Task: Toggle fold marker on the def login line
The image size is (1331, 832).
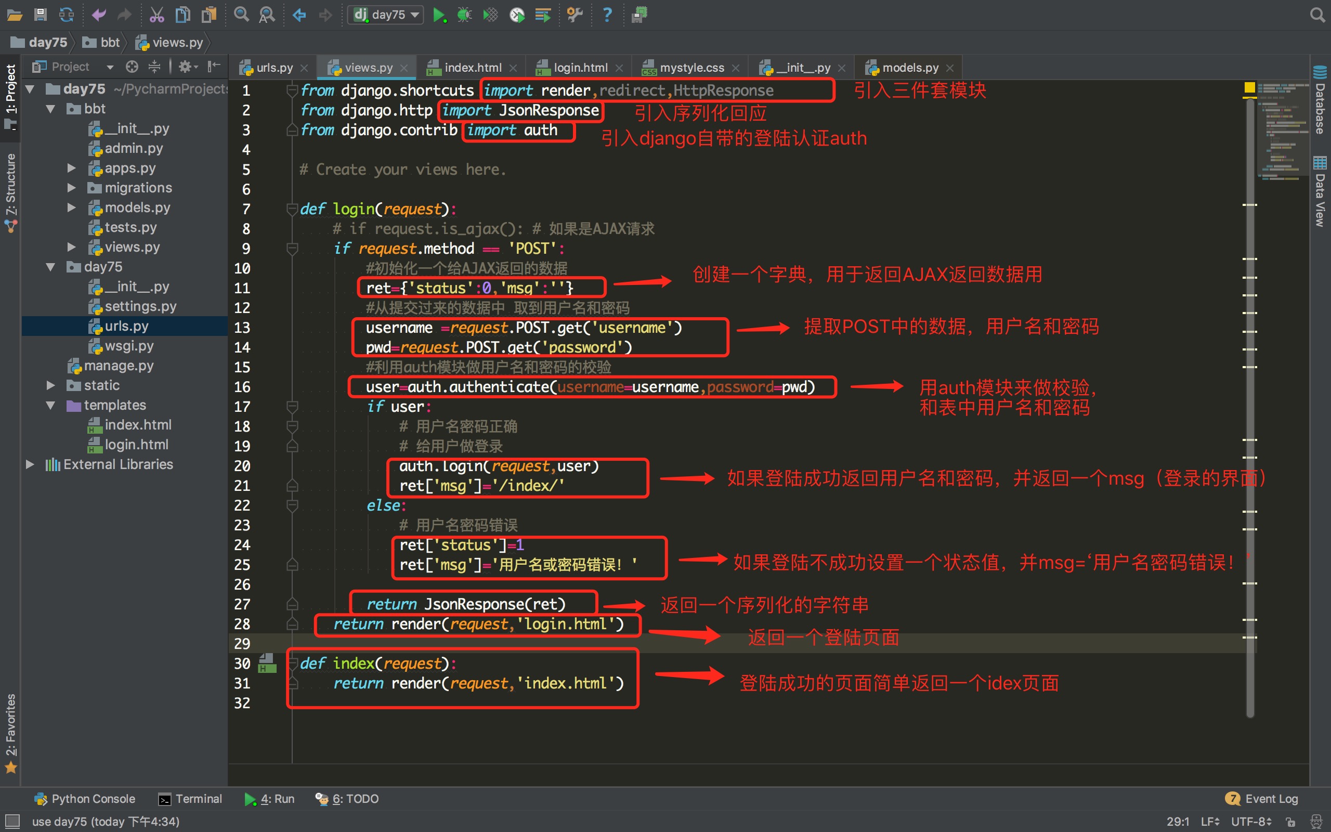Action: [292, 209]
